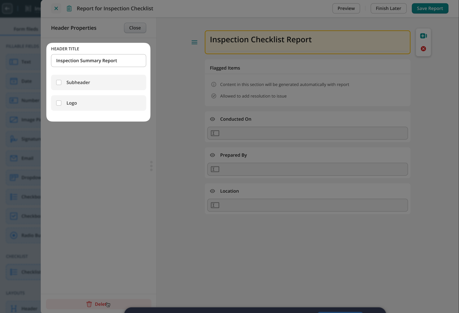The height and width of the screenshot is (313, 459).
Task: Click the Preview button
Action: [346, 9]
